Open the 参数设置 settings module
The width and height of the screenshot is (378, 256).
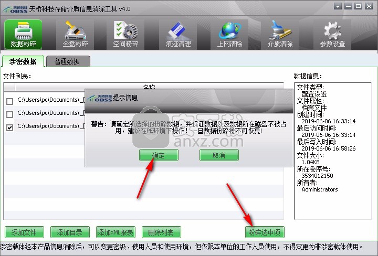[x=332, y=35]
